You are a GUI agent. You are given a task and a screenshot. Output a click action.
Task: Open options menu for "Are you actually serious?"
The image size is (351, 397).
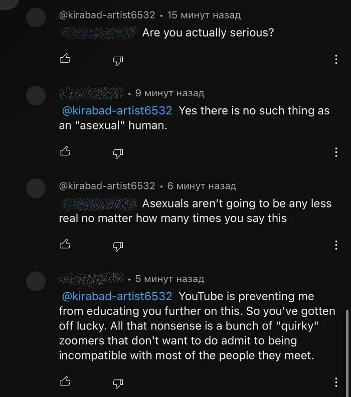(x=336, y=60)
